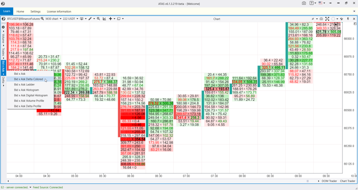
Task: Choose Bid x Ask Delta Colored option
Action: coord(29,79)
